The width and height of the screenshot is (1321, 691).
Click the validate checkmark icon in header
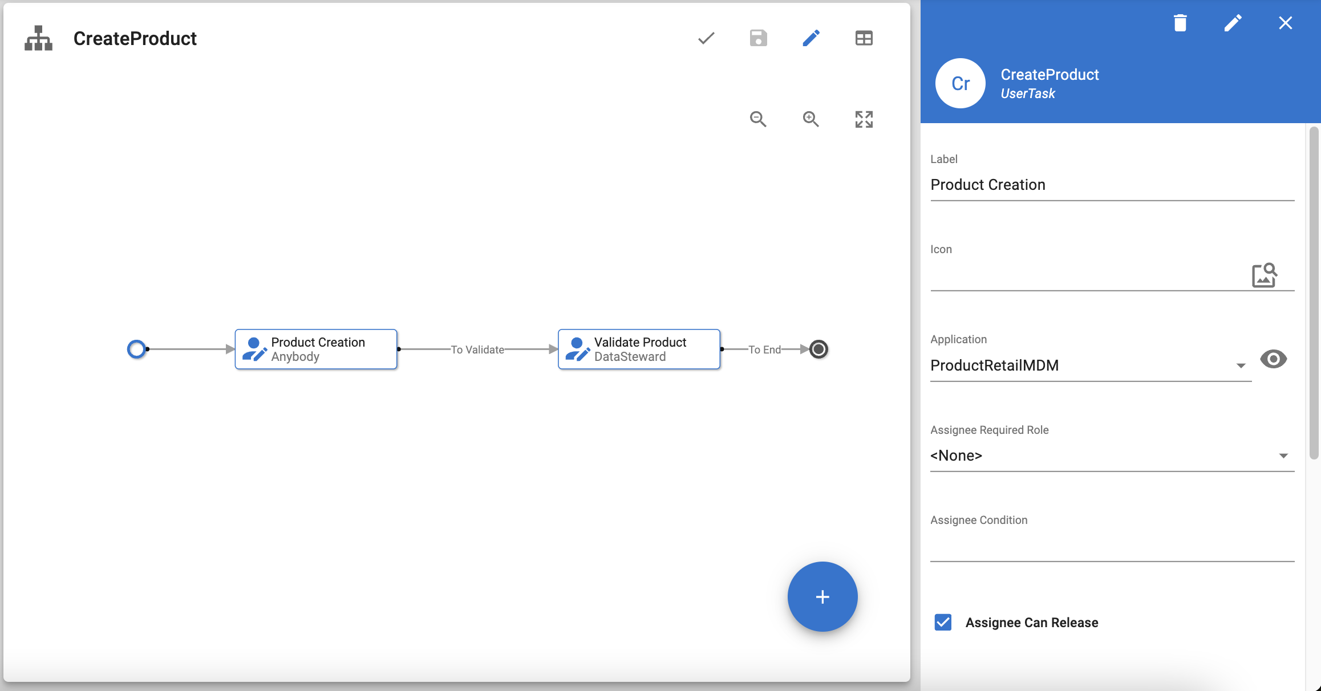pos(706,38)
